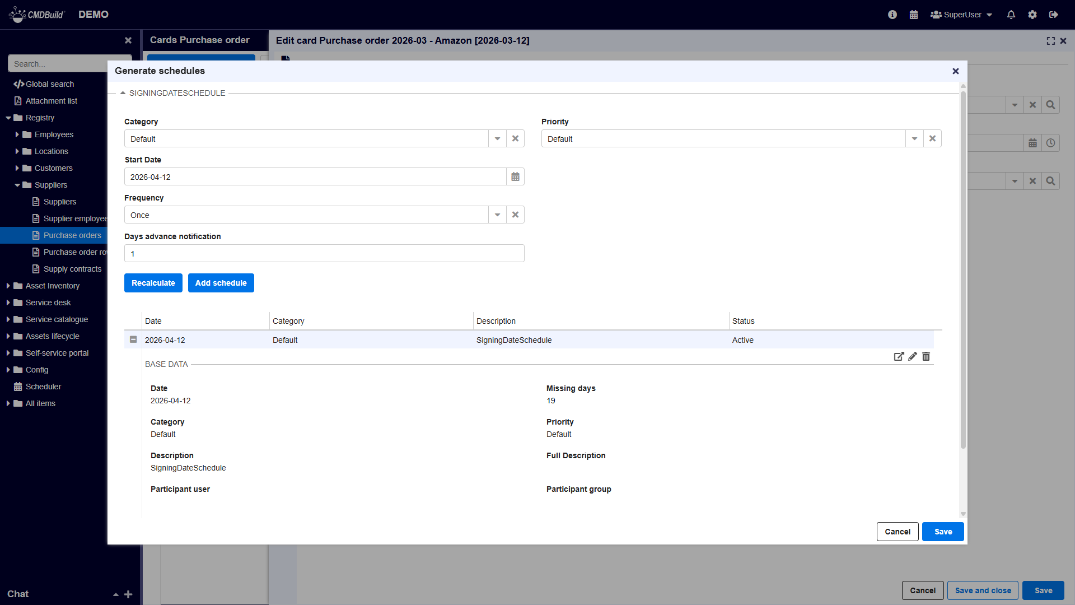Image resolution: width=1075 pixels, height=605 pixels.
Task: Collapse the SIGNINGDATESCHEDULE section
Action: click(123, 93)
